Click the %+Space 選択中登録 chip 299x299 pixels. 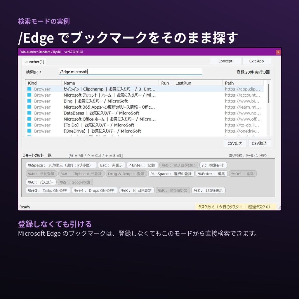(x=171, y=174)
